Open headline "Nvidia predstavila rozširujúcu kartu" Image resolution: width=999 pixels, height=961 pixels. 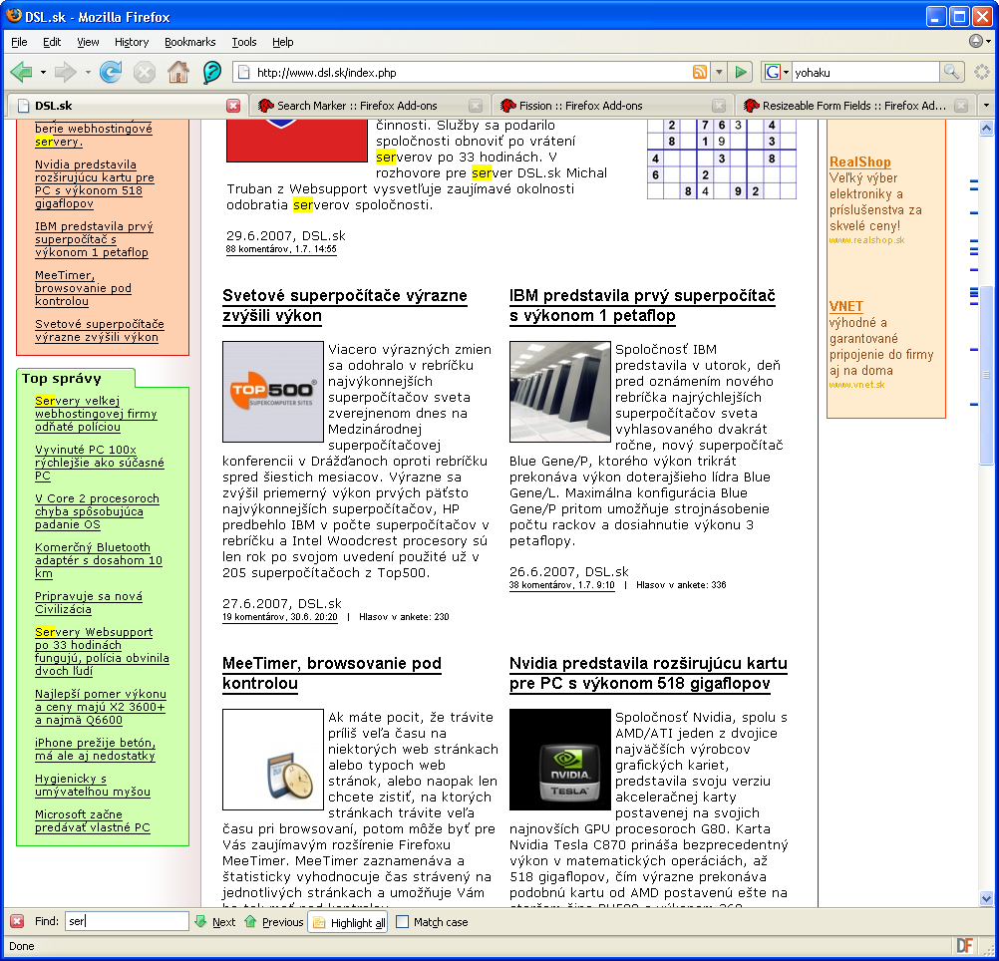click(649, 673)
